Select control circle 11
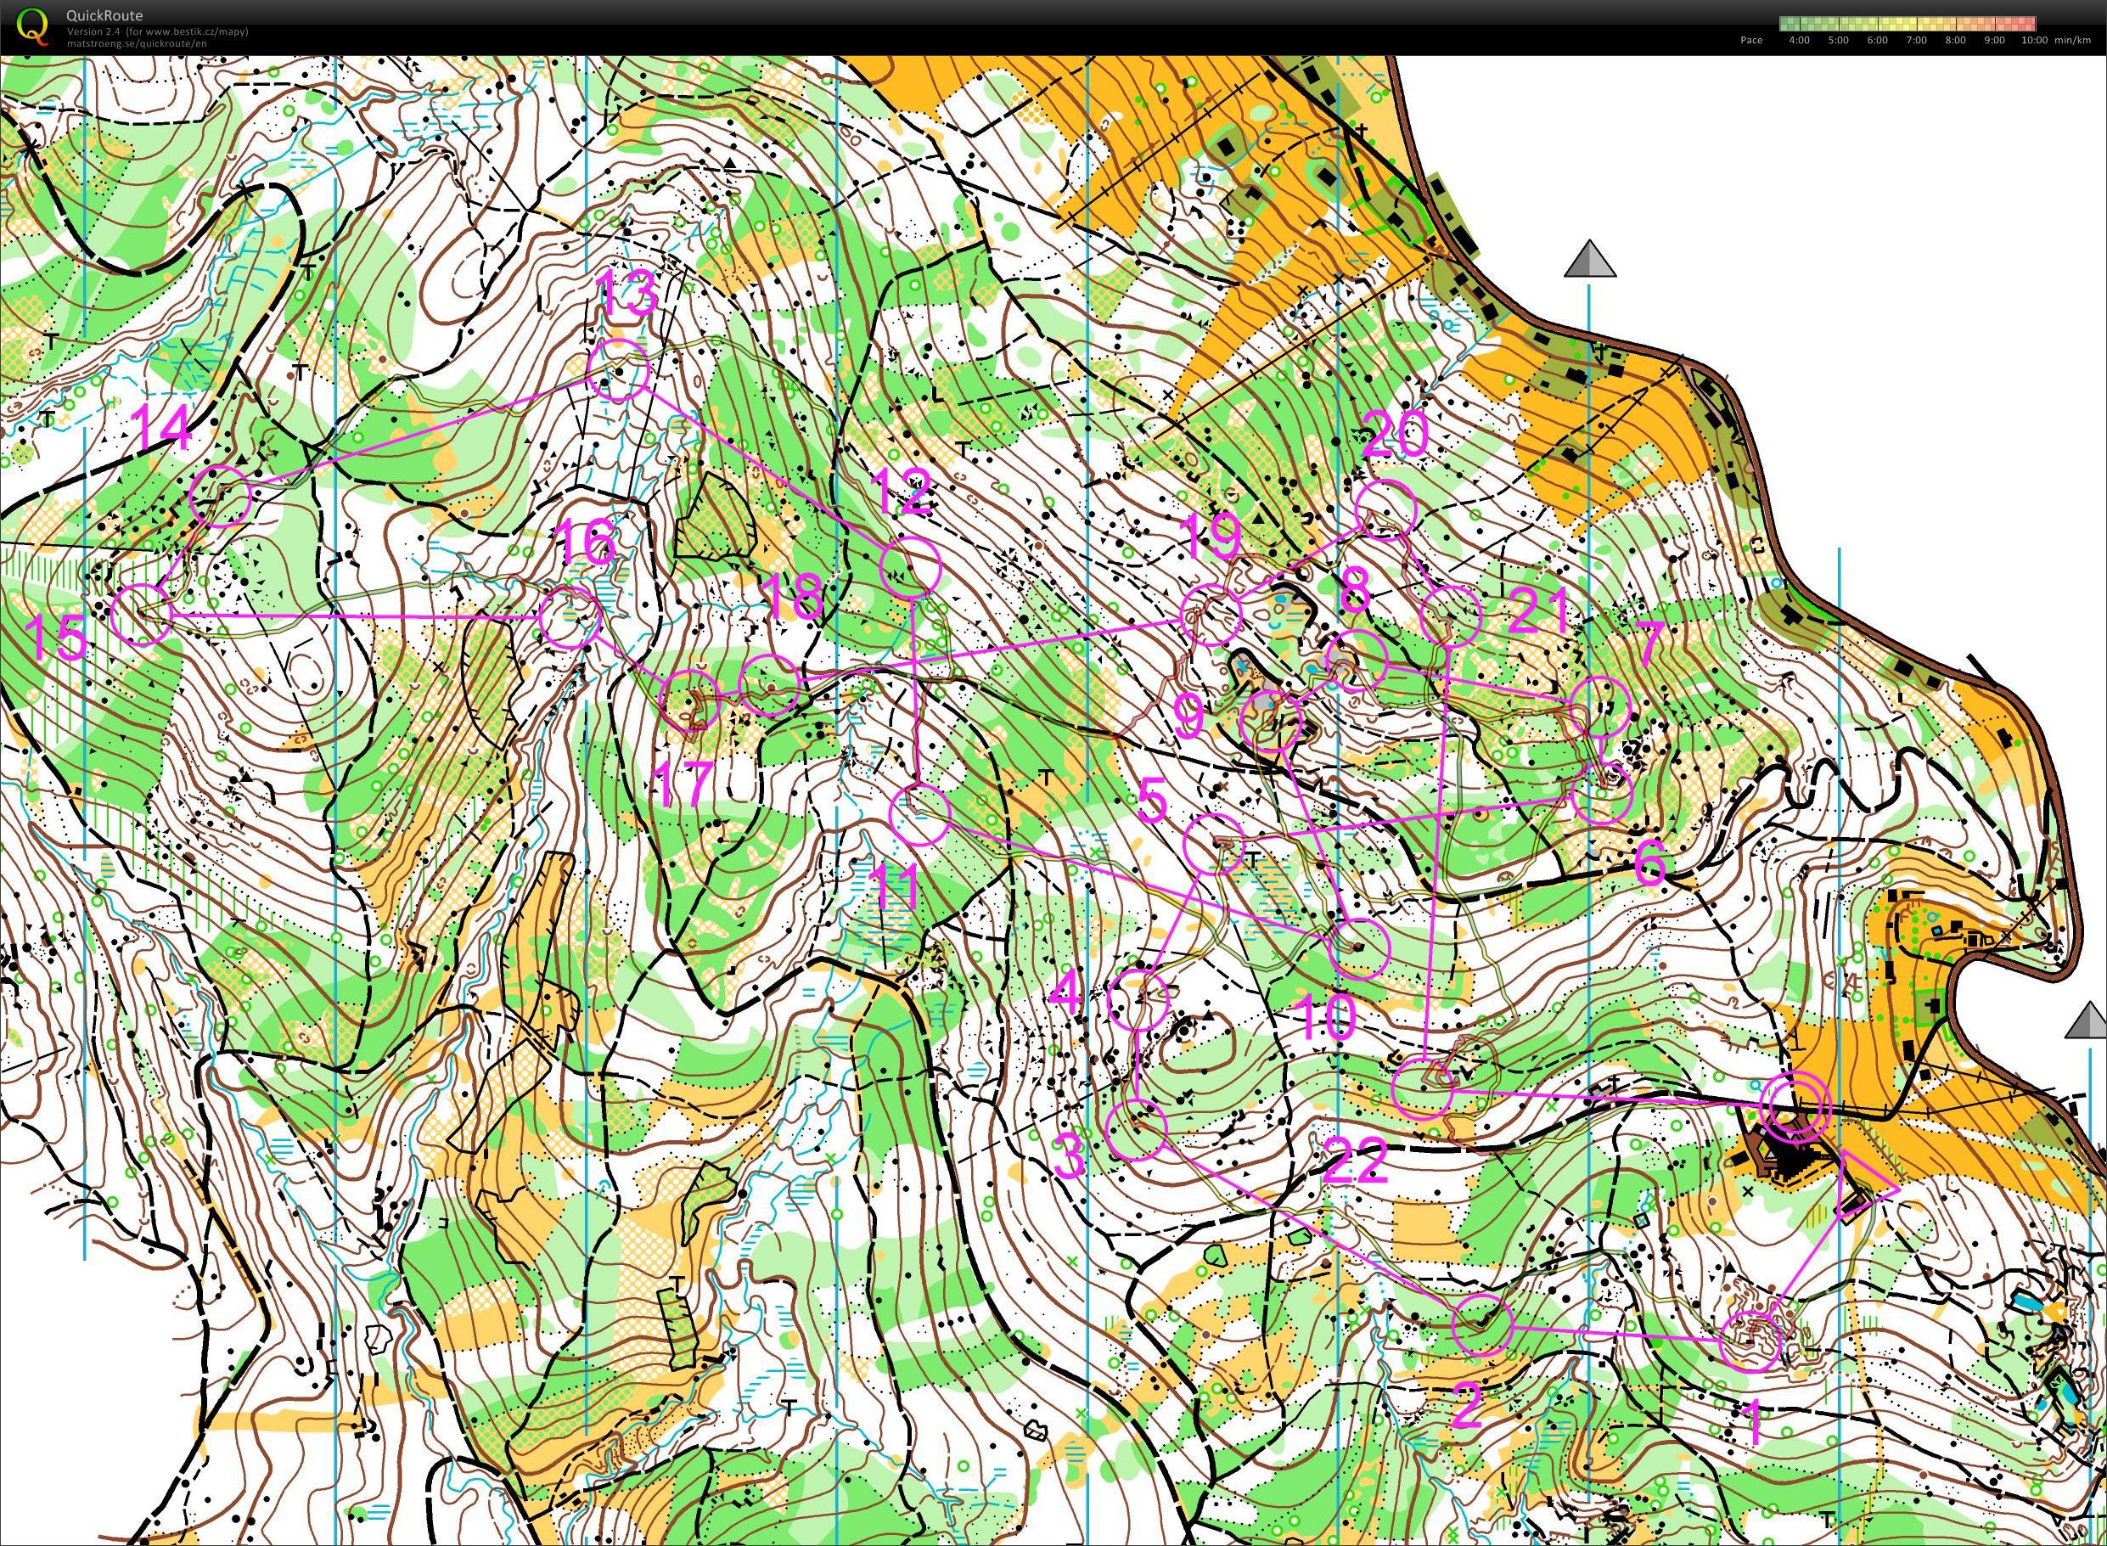 (919, 813)
